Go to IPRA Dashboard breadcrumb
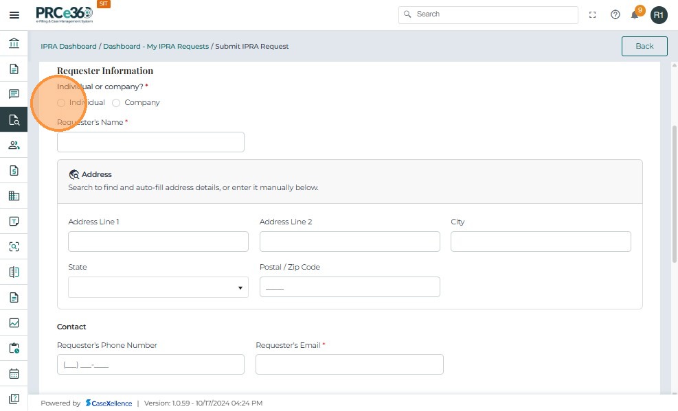Screen dimensions: 678x411 [69, 47]
